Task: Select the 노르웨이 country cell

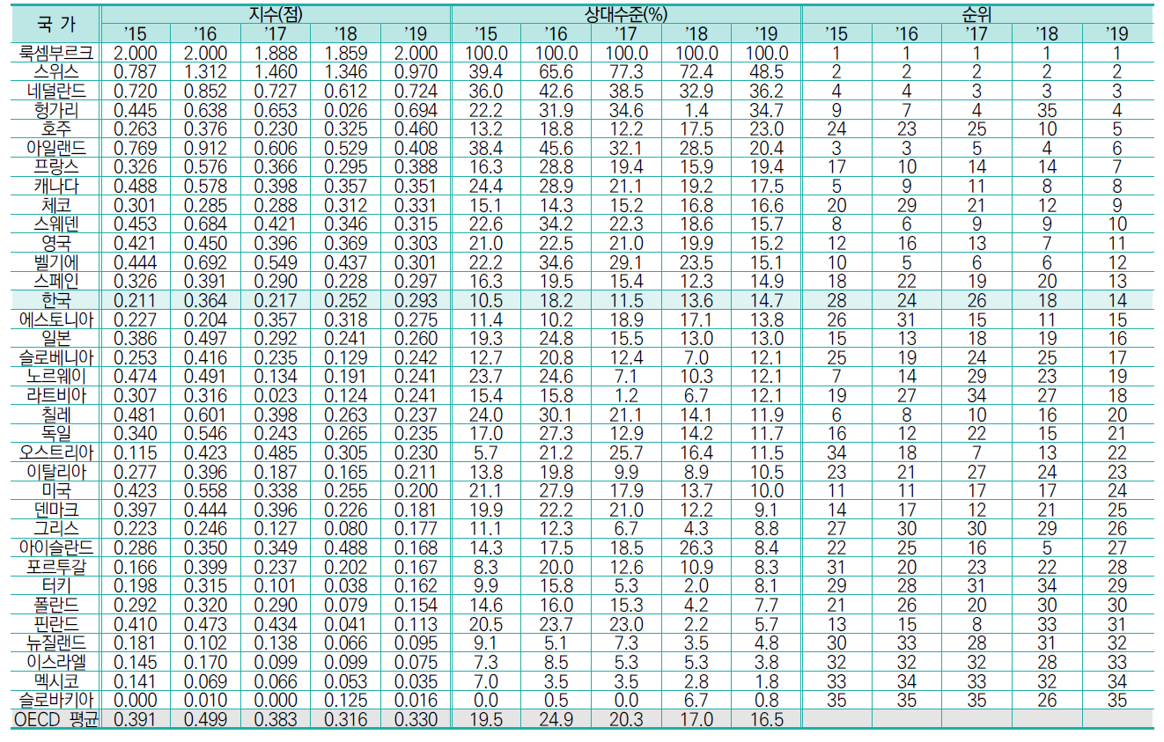Action: pyautogui.click(x=55, y=378)
